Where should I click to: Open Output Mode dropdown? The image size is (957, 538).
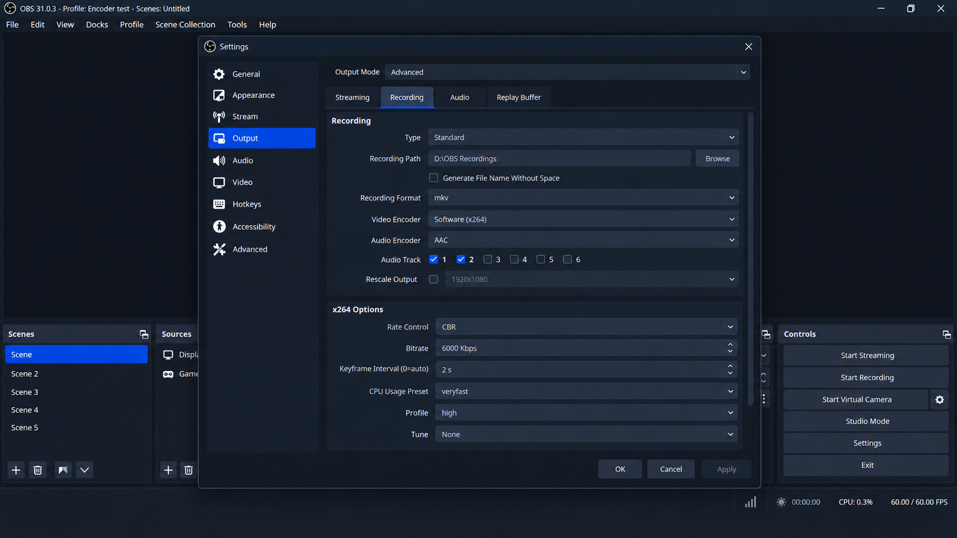tap(567, 72)
